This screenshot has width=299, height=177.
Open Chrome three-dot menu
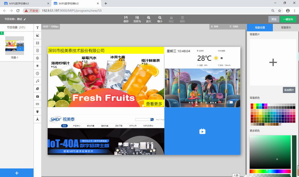(295, 11)
